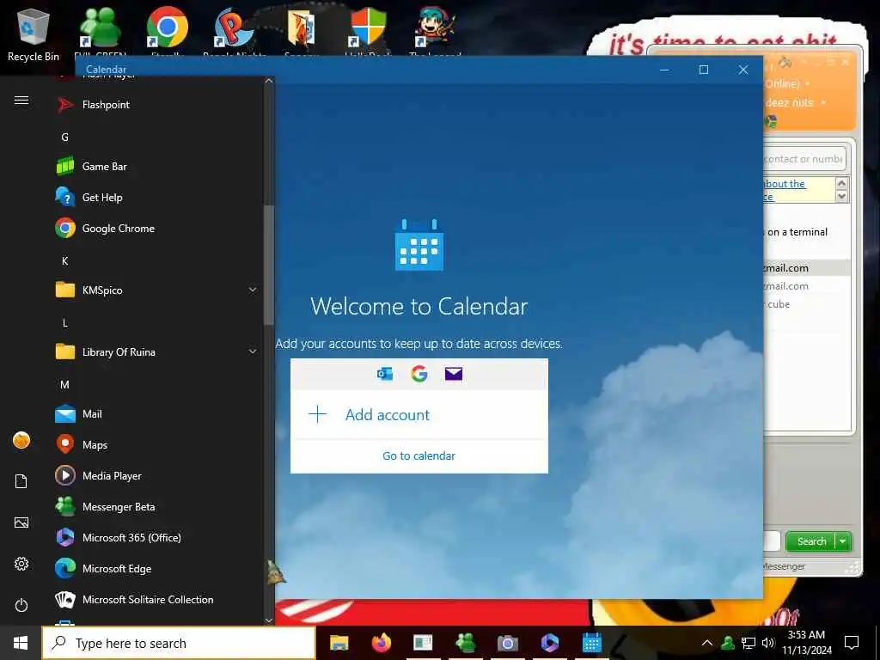
Task: Launch Firefox from the taskbar
Action: tap(382, 643)
